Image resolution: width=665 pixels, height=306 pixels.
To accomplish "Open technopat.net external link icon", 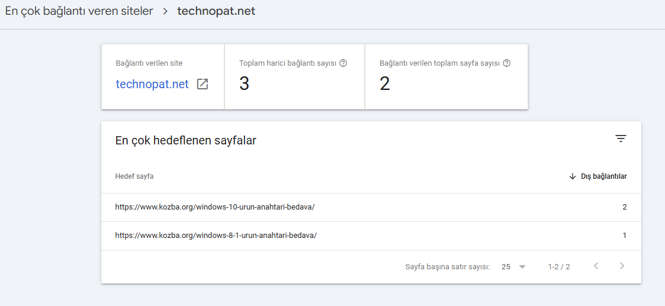I will click(203, 84).
